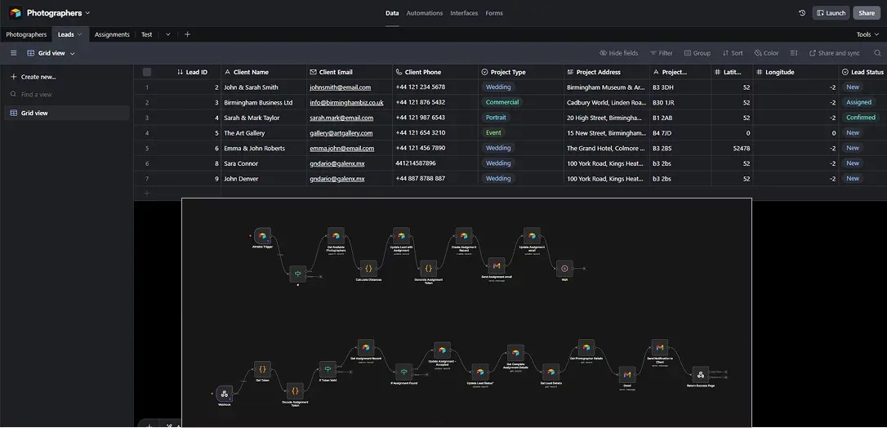
Task: Add a new row with plus
Action: coord(147,194)
